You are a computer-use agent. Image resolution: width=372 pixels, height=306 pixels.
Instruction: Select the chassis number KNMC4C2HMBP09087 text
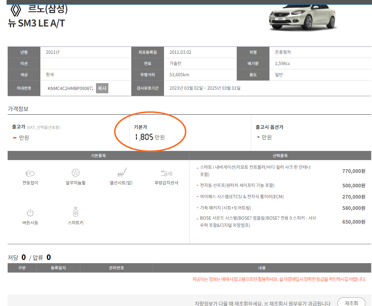[x=70, y=88]
